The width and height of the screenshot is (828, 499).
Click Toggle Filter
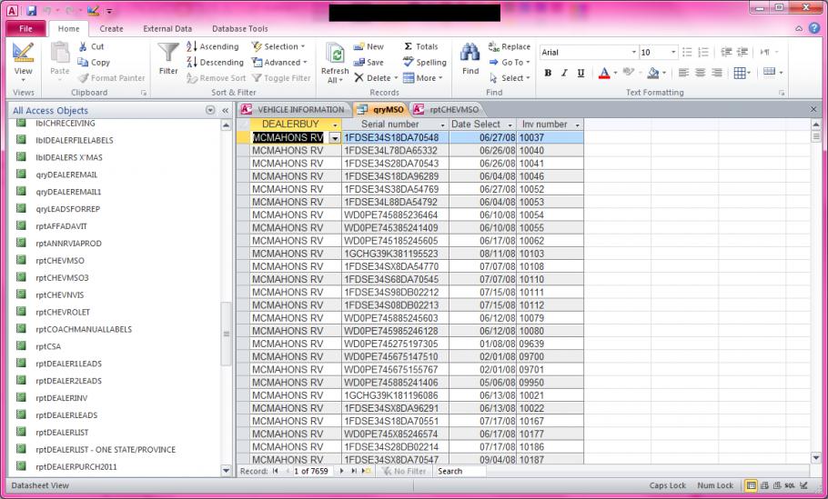pos(281,78)
